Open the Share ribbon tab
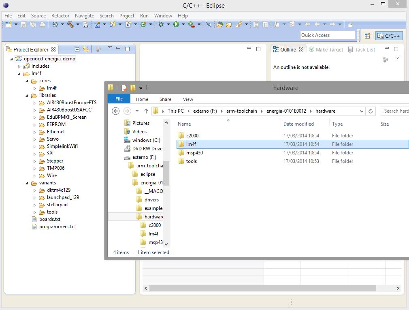This screenshot has width=409, height=310. pyautogui.click(x=165, y=99)
